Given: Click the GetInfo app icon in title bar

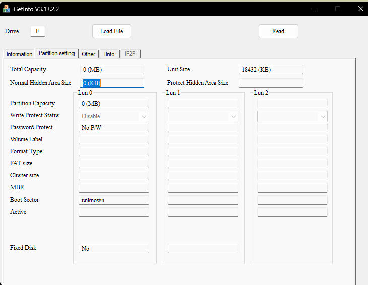Looking at the screenshot, I should 6,9.
